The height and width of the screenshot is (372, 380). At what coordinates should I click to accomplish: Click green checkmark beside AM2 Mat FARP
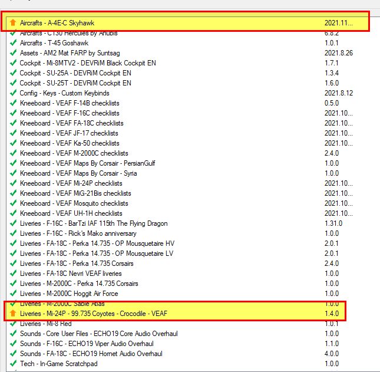14,53
